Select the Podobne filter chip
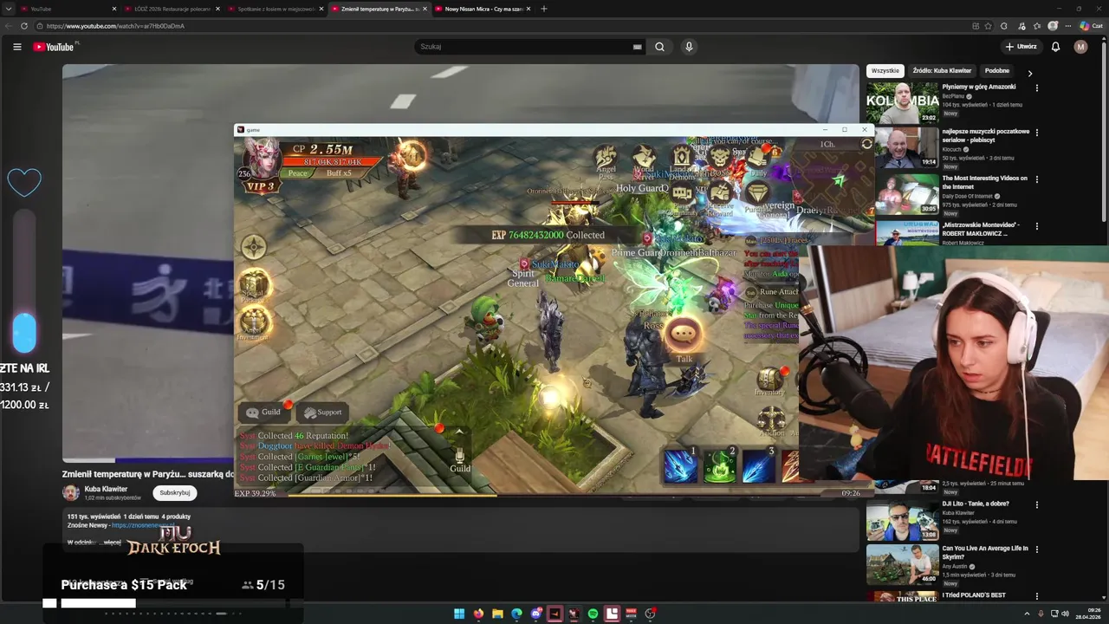 click(997, 71)
